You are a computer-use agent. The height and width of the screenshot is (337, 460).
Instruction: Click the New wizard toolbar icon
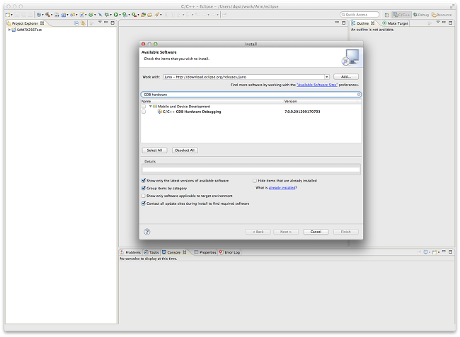[8, 15]
